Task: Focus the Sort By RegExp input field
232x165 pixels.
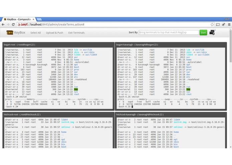Action: tap(169, 32)
